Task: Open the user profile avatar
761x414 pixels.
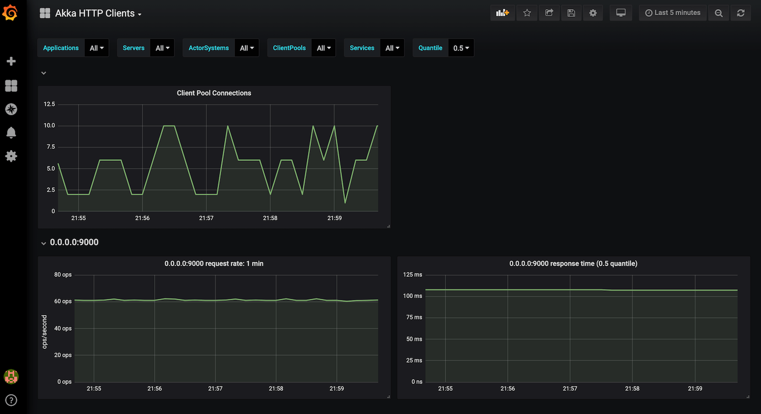Action: pos(11,377)
